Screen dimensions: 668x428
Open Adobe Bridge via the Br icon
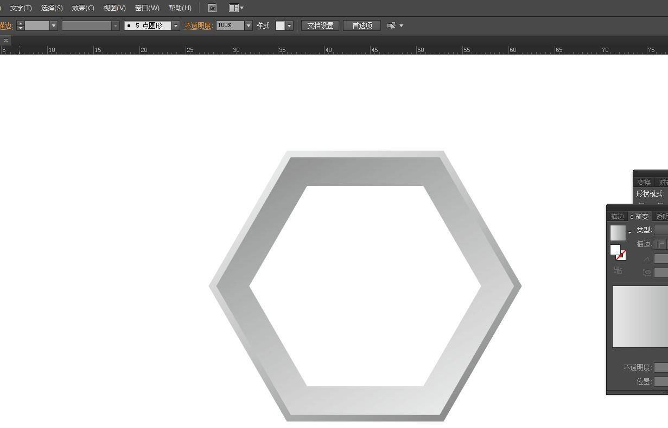coord(212,8)
